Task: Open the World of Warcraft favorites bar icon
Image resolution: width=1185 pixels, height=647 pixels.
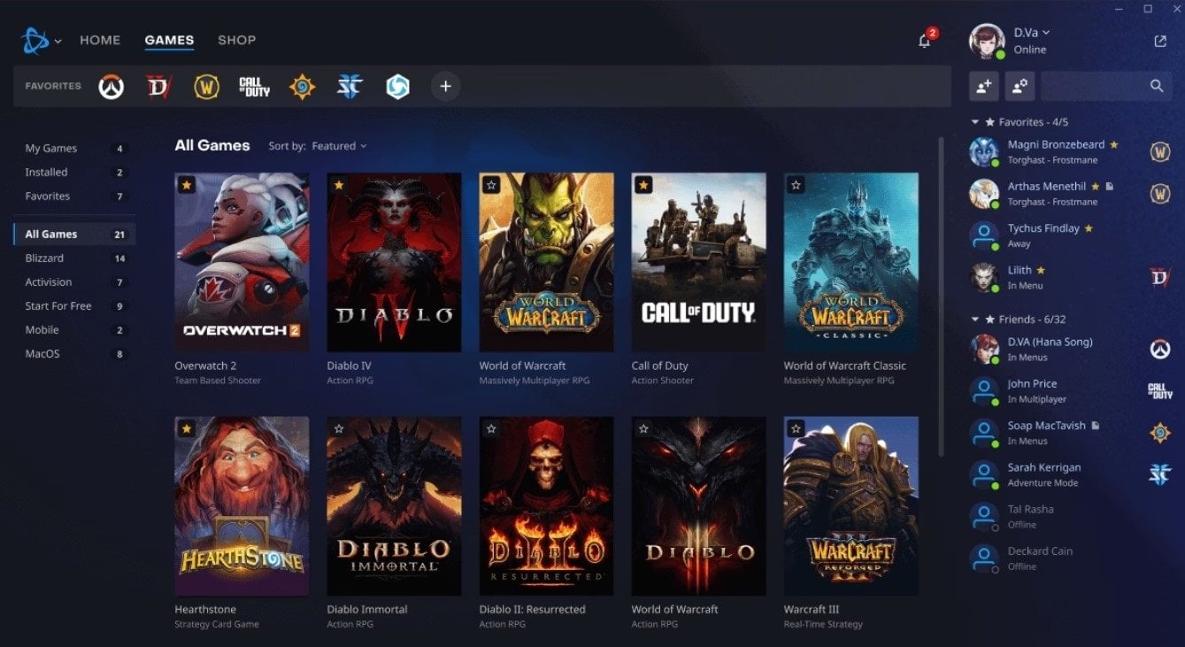Action: click(x=206, y=87)
